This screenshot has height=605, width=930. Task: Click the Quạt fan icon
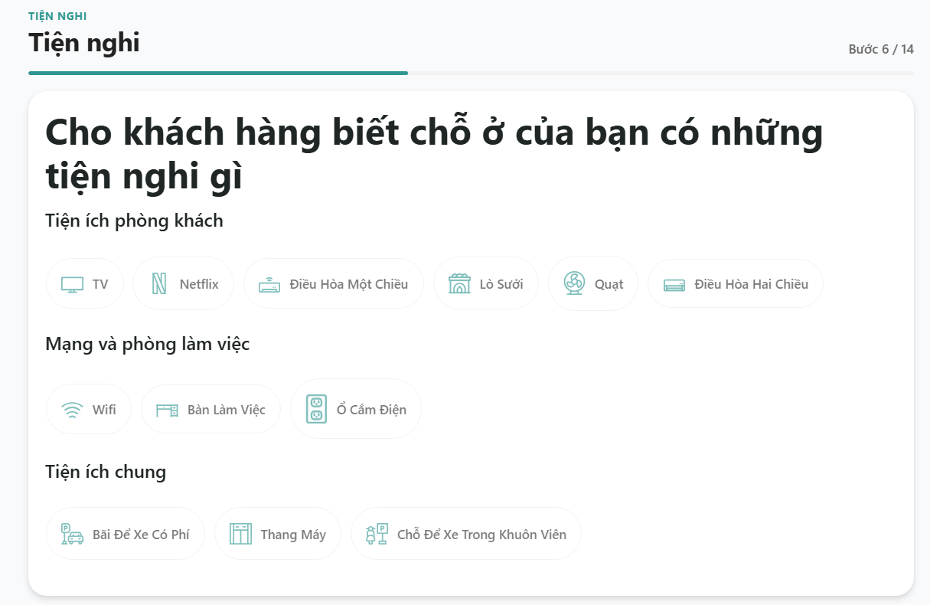click(x=574, y=283)
